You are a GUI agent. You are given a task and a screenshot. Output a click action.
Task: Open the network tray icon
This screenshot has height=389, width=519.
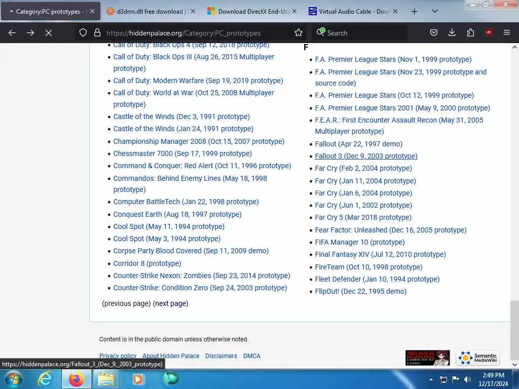pos(443,379)
